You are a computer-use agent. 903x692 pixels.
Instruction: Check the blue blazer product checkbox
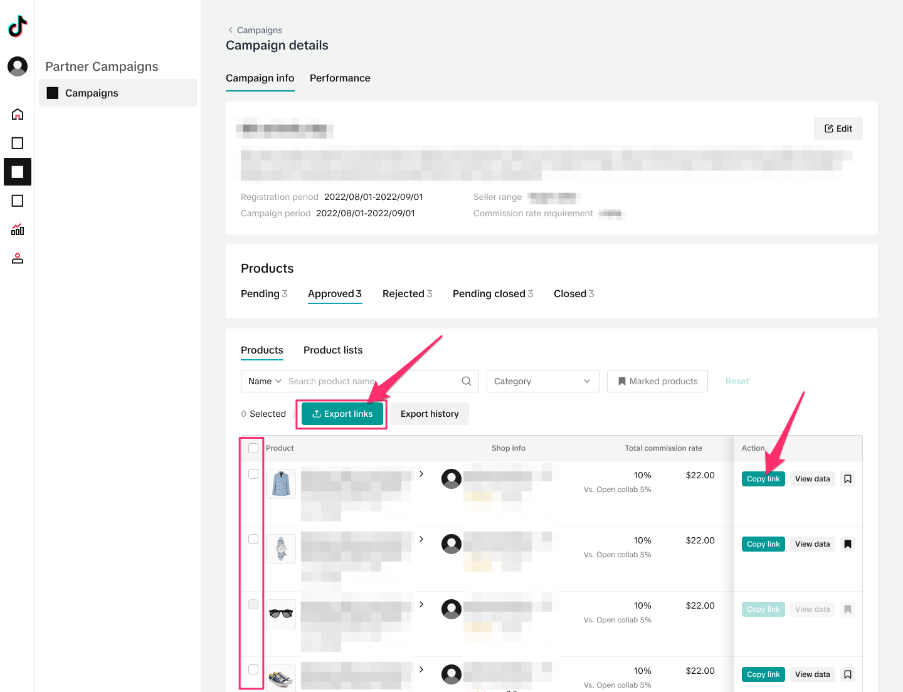coord(253,474)
